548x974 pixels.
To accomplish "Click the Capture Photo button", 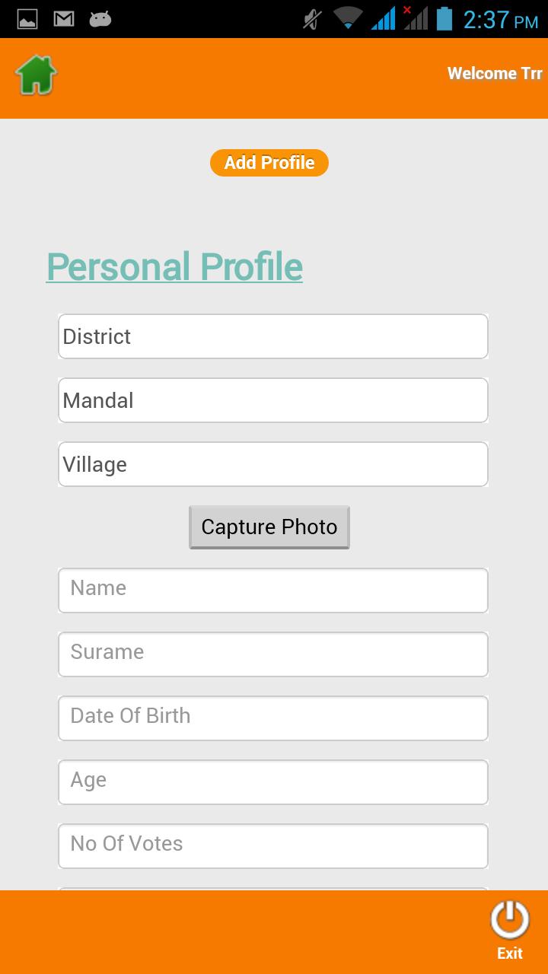I will click(x=269, y=527).
